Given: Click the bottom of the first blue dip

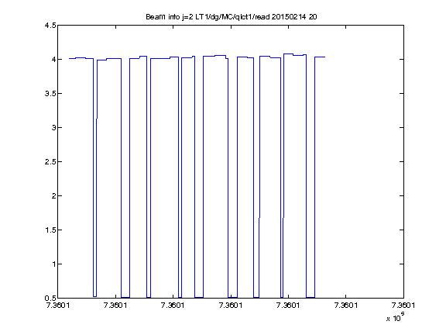Looking at the screenshot, I should [94, 296].
